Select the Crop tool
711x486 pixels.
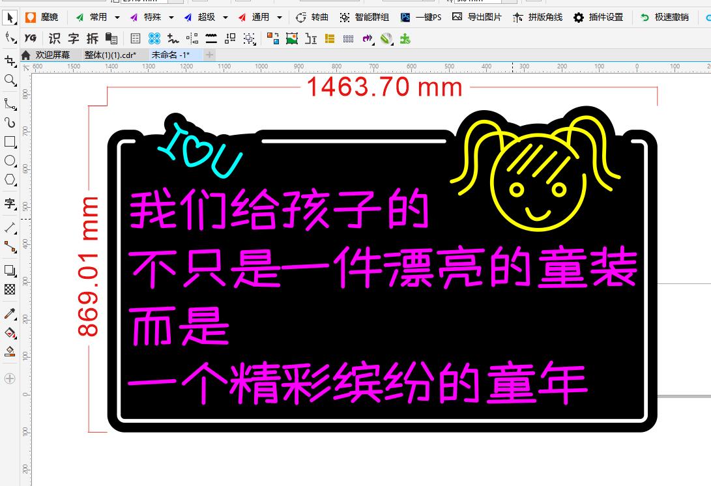click(10, 61)
